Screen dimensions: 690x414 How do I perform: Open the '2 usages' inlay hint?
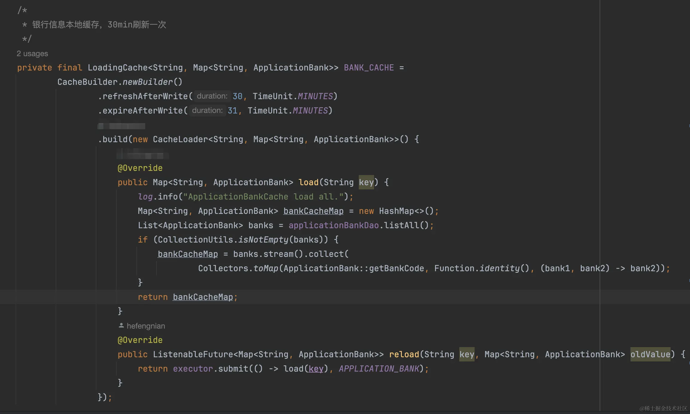click(x=32, y=53)
